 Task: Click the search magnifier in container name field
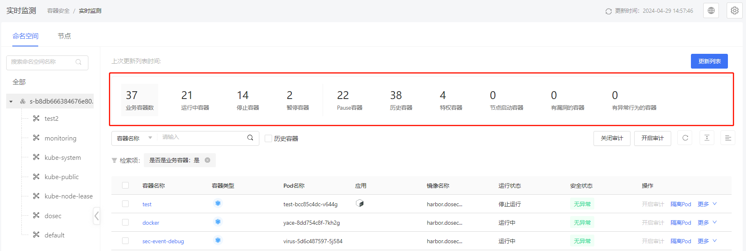point(250,138)
